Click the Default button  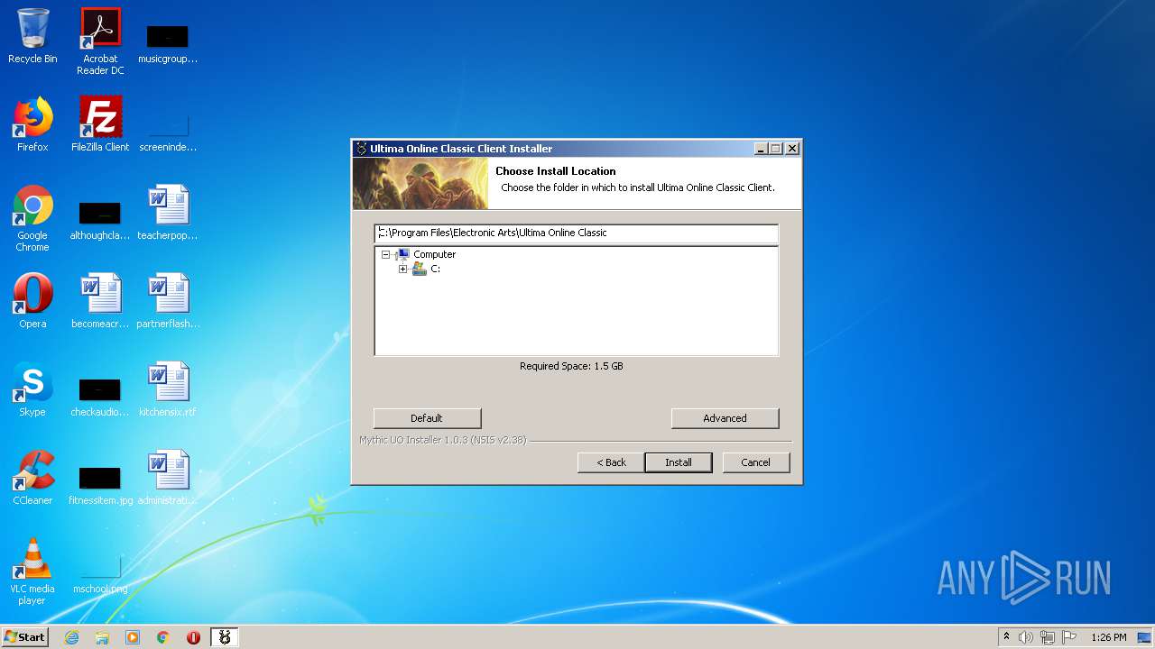427,418
